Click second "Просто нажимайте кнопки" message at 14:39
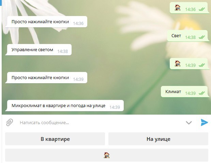Screen dimensions: 211x163 [x=46, y=78]
